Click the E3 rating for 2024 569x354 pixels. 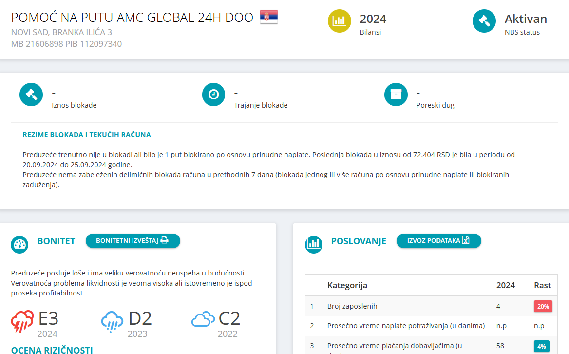48,318
